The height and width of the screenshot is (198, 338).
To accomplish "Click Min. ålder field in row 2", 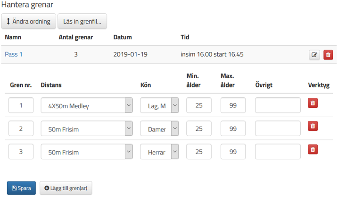I will pos(199,129).
